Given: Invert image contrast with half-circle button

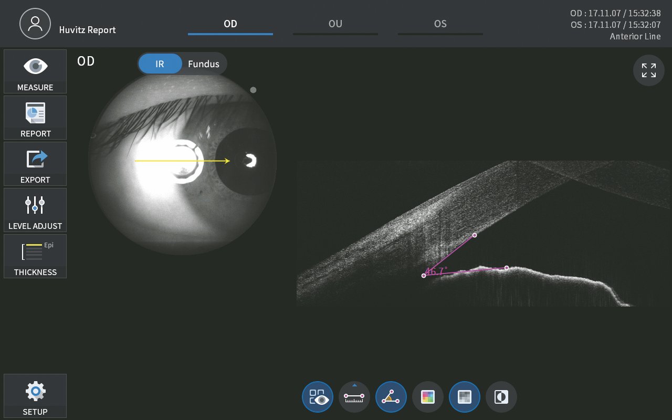Looking at the screenshot, I should pyautogui.click(x=501, y=397).
